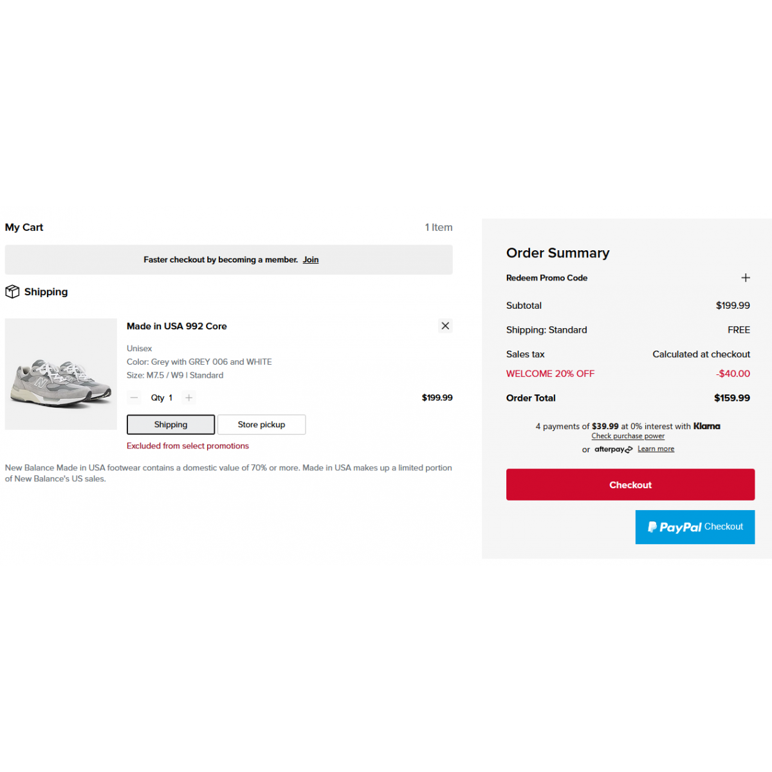This screenshot has height=772, width=772.
Task: Click the Join membership link
Action: [311, 260]
